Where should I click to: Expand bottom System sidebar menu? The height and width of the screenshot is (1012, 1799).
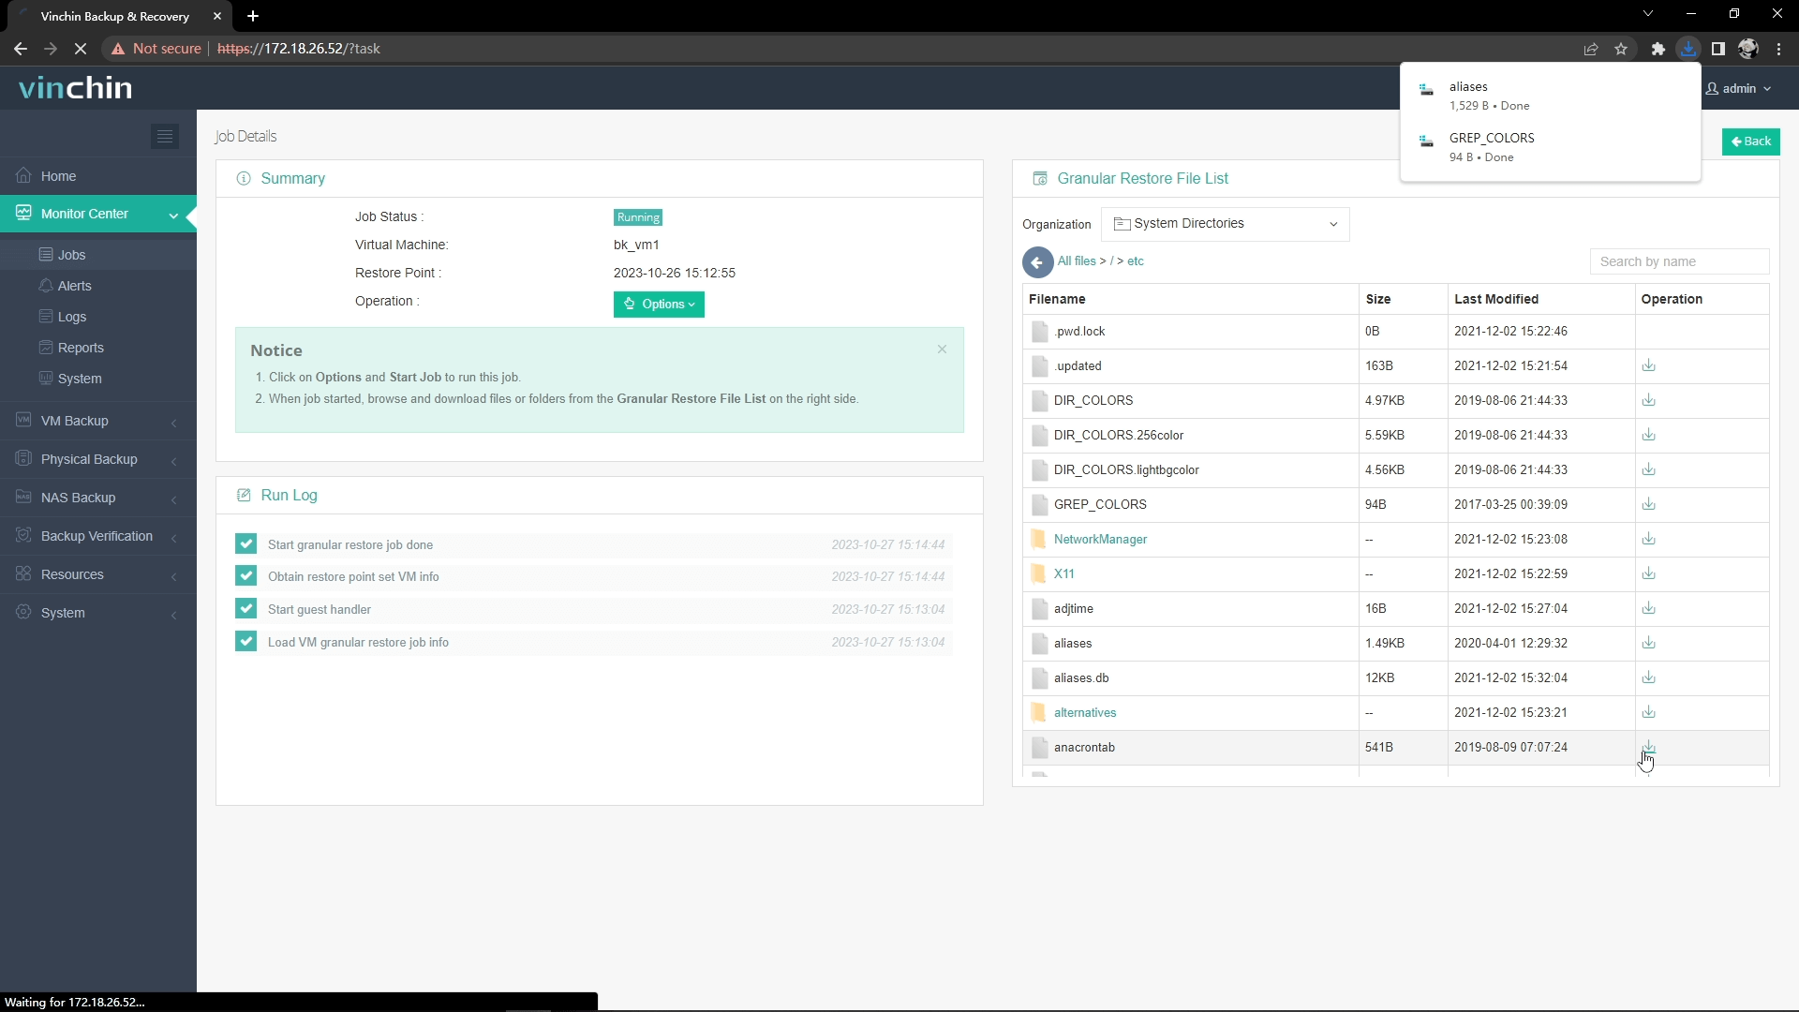point(98,613)
